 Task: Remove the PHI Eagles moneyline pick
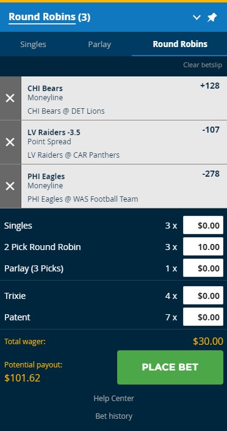(x=10, y=186)
